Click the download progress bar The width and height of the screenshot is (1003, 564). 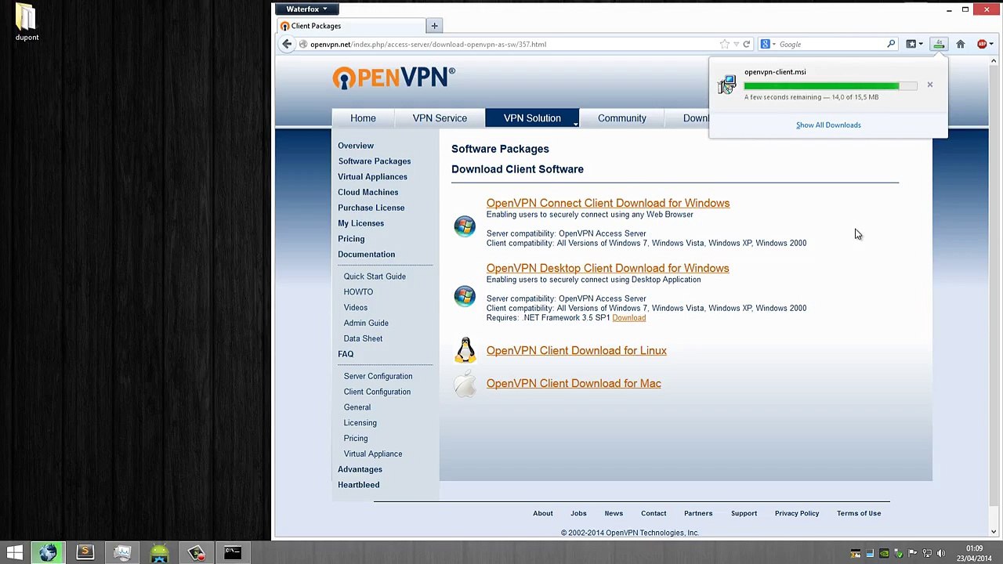[x=831, y=85]
